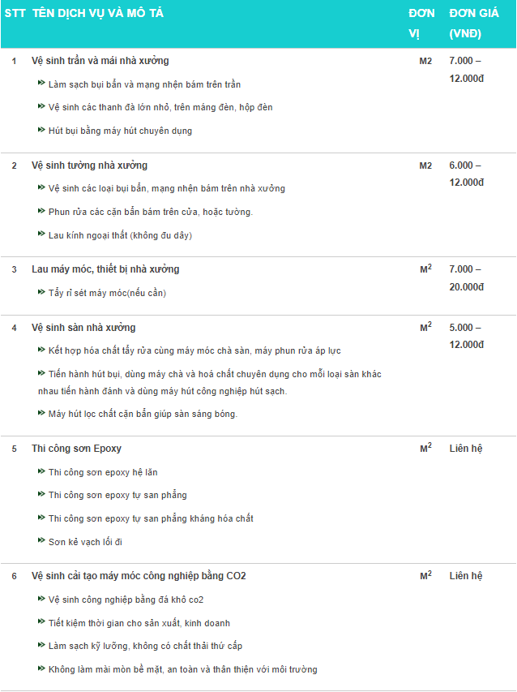This screenshot has width=517, height=692.
Task: Click the arrow bullet before 'Hút bụi bằng máy'
Action: coord(41,130)
